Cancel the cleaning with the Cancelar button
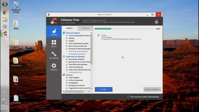 (x=104, y=89)
